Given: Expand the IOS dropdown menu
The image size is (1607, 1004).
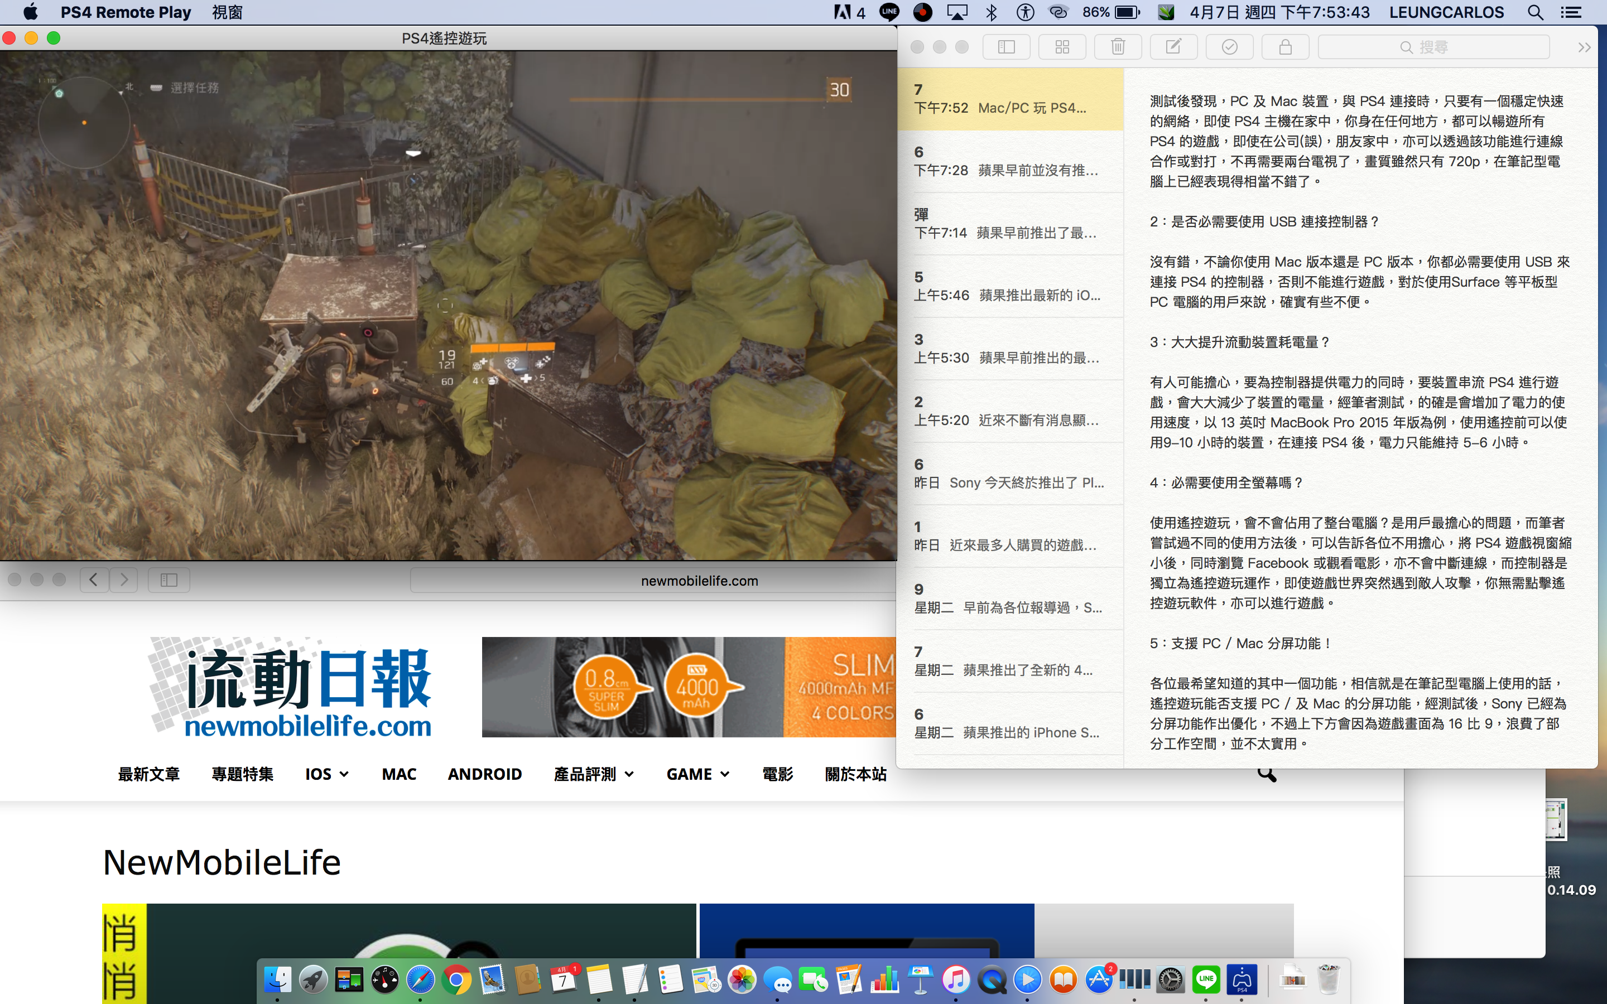Looking at the screenshot, I should 327,774.
